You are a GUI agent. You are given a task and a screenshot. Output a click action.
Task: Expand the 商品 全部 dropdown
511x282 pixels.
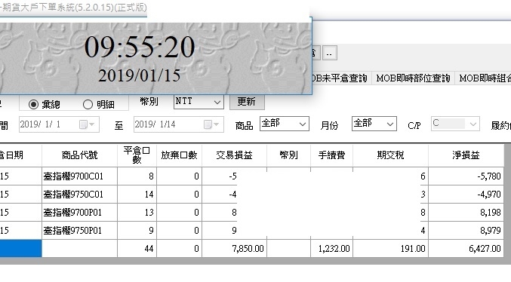284,124
